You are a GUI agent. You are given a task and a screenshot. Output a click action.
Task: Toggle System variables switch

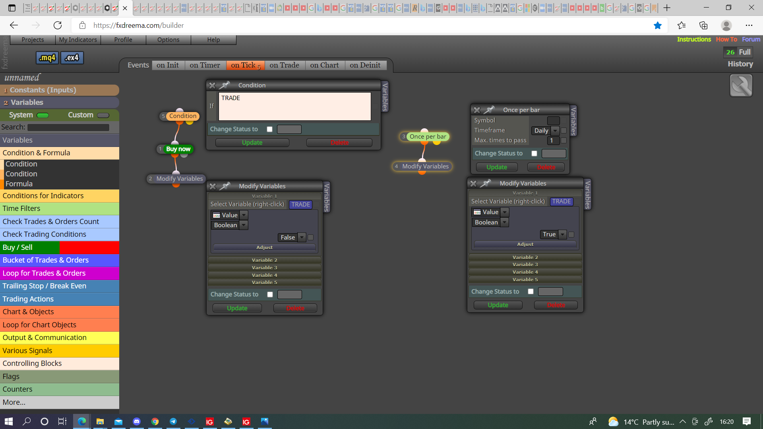click(43, 116)
